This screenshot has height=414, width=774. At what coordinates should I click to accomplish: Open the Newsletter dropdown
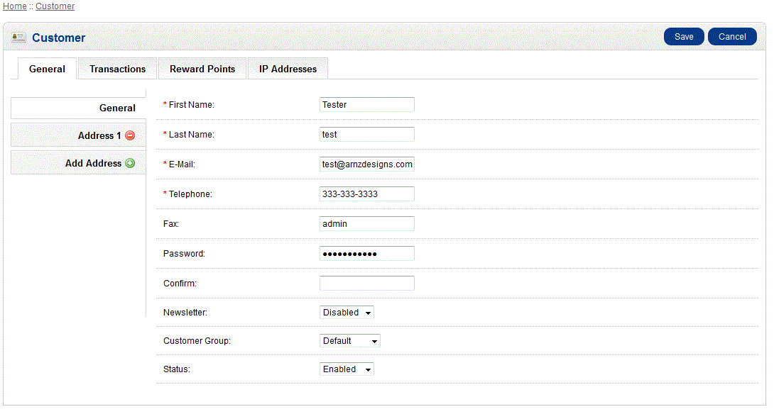(347, 313)
